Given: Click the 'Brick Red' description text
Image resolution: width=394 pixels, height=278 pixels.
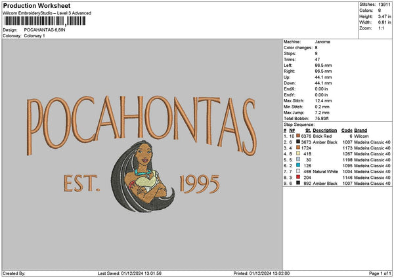Looking at the screenshot, I should click(322, 136).
